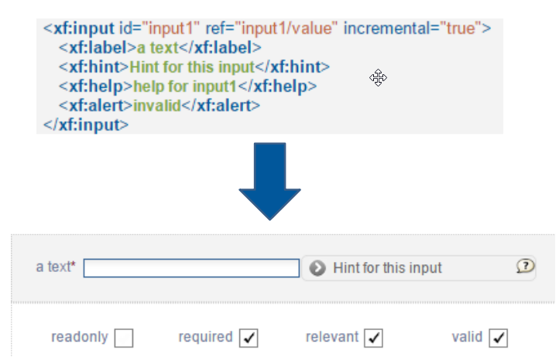Image resolution: width=559 pixels, height=357 pixels.
Task: Click the four-way move cursor icon
Action: point(378,77)
